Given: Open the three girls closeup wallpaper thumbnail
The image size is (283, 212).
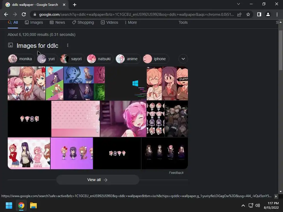Looking at the screenshot, I should tap(27, 83).
